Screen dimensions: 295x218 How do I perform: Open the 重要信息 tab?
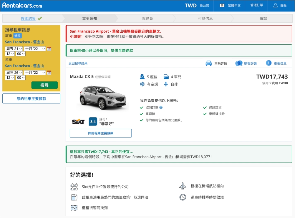(x=276, y=63)
